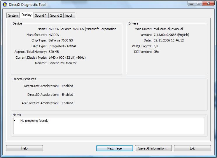Viewport: 217px width, 158px height.
Task: Click DirectDraw Acceleration 'Enabled' value
Action: point(67,86)
